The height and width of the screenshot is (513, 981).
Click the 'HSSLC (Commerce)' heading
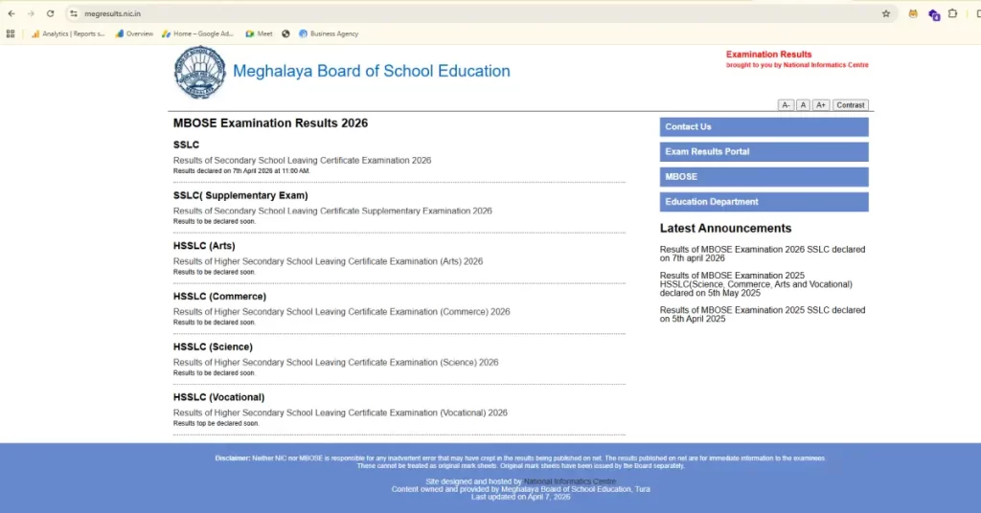click(x=219, y=297)
